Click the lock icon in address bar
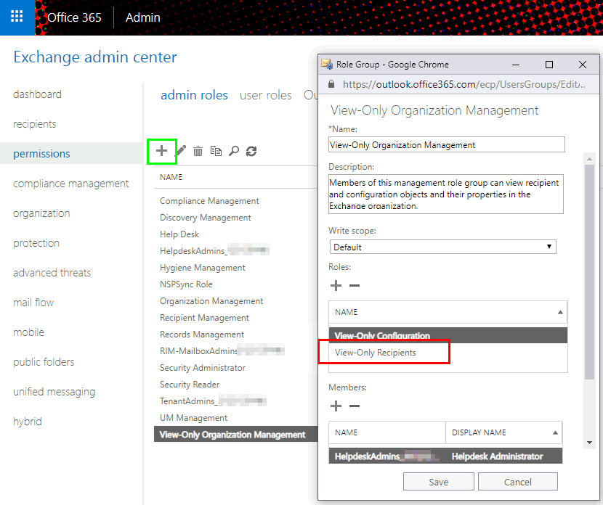Screen dimensions: 603x505 pyautogui.click(x=331, y=84)
